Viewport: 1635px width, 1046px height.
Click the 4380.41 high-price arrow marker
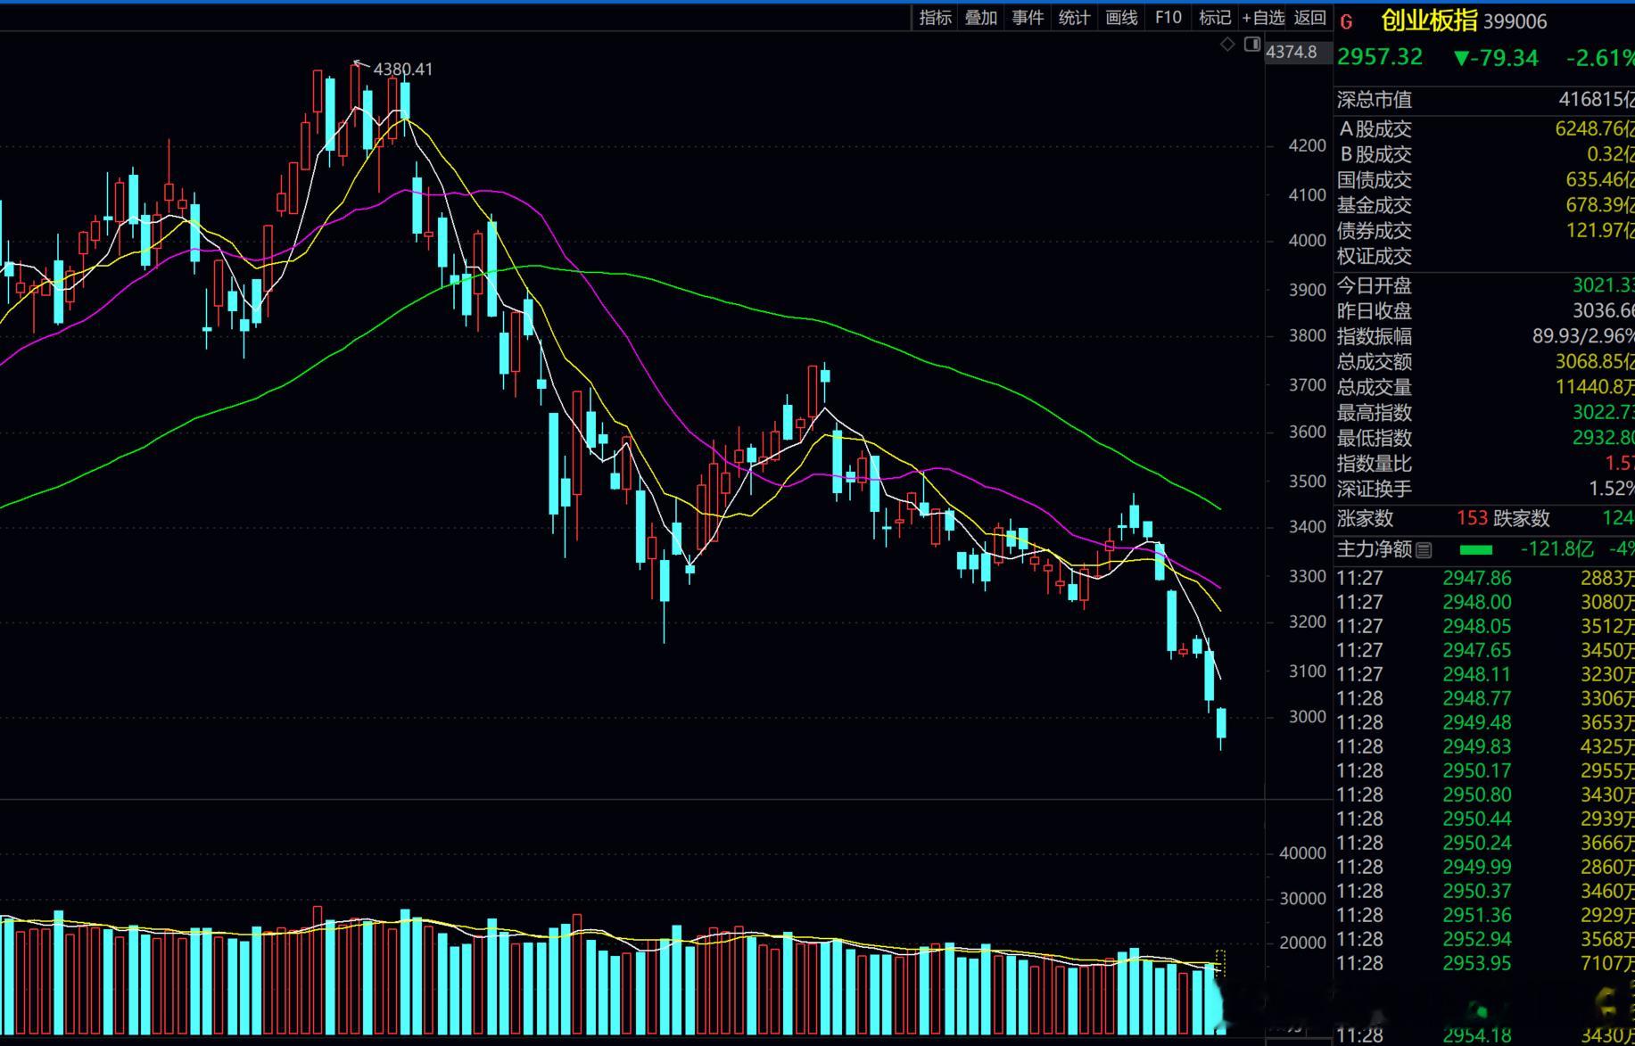[x=360, y=63]
